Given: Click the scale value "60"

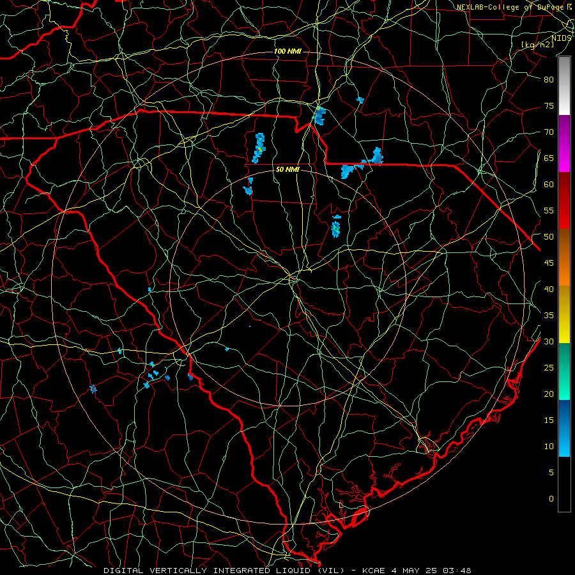Looking at the screenshot, I should pyautogui.click(x=549, y=185).
